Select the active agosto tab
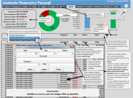The width and height of the screenshot is (133, 98). pyautogui.click(x=71, y=7)
